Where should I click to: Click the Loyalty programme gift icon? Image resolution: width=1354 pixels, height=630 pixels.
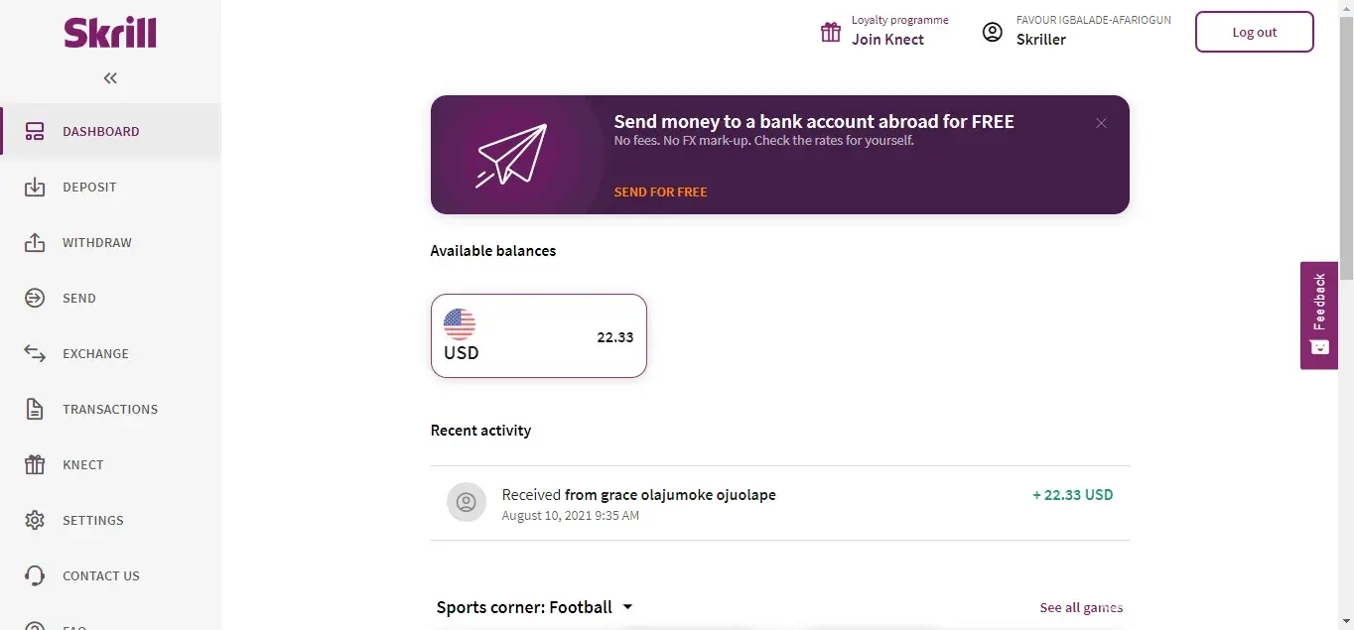tap(831, 32)
